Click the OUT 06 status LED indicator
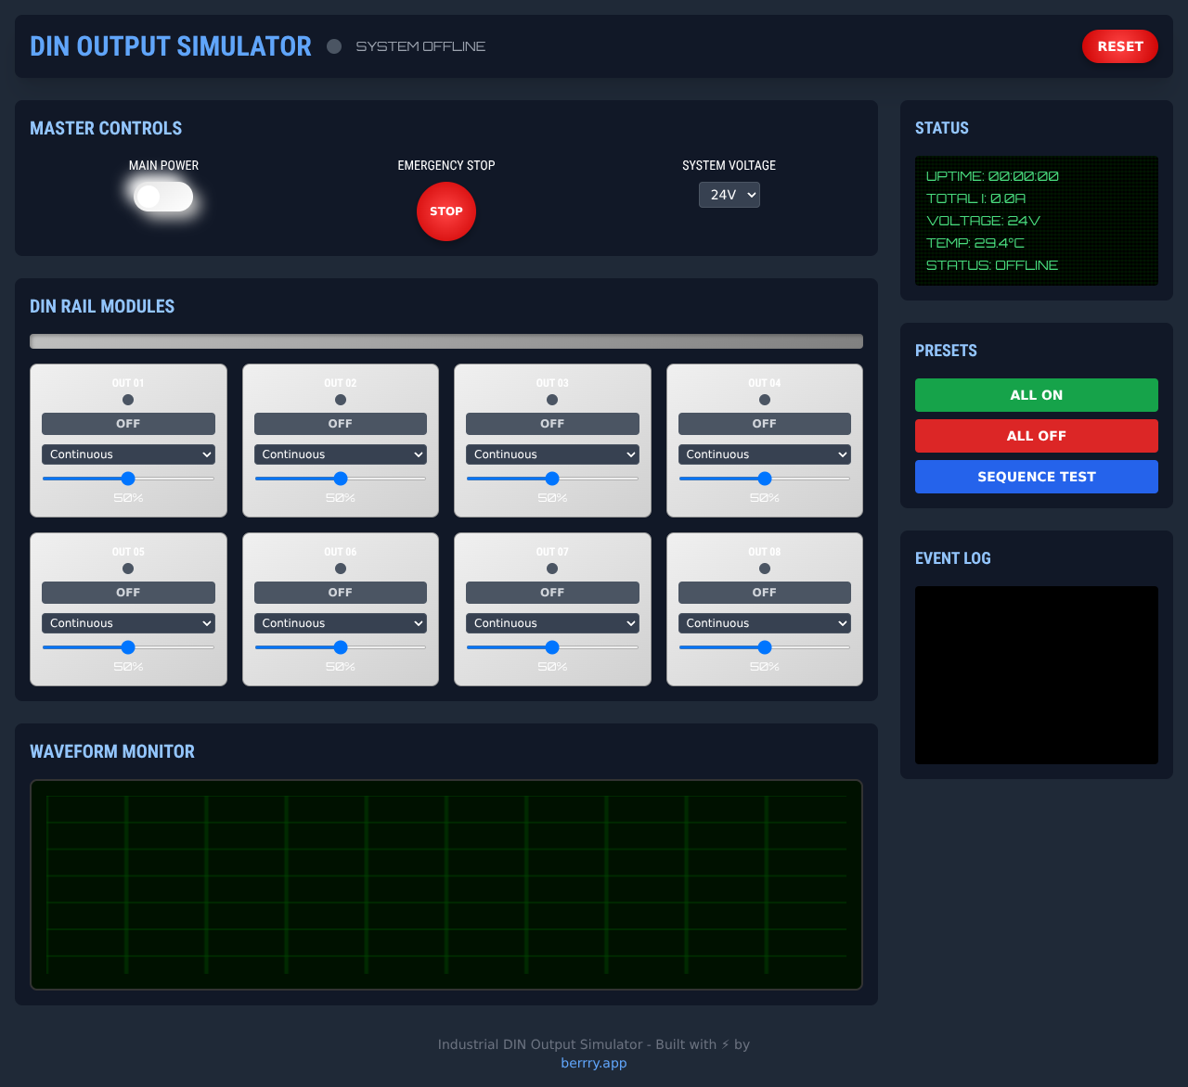 [340, 568]
